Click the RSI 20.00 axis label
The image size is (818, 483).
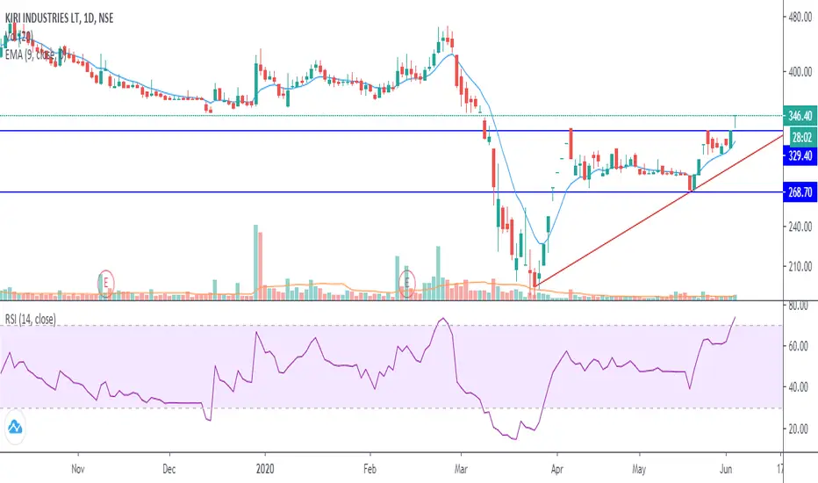click(x=798, y=429)
